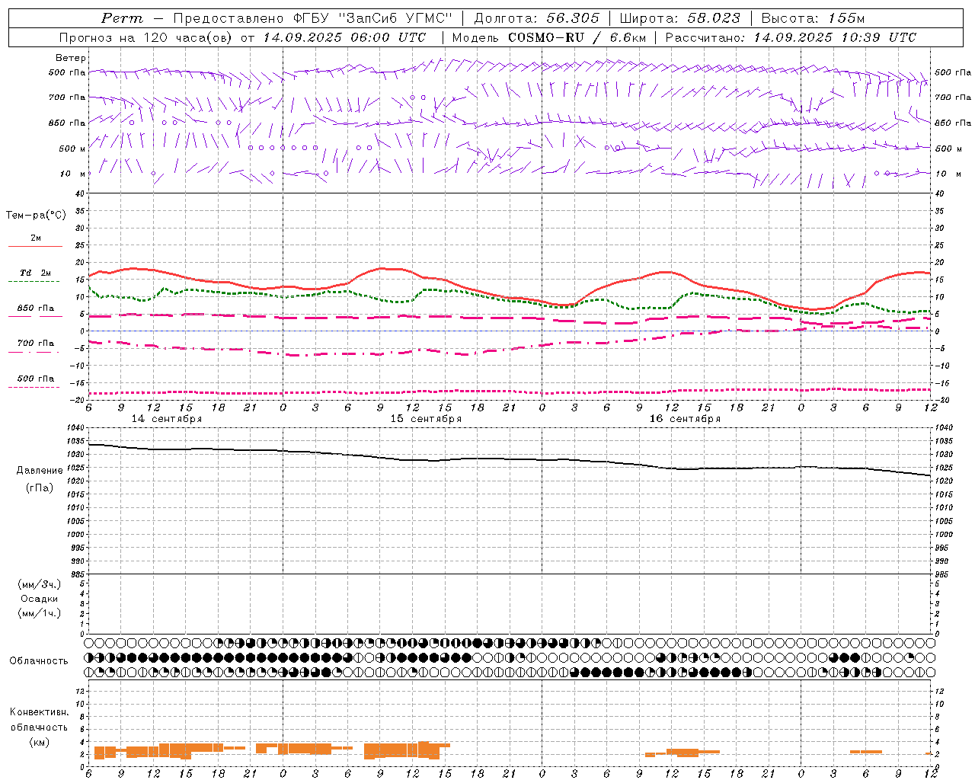This screenshot has height=780, width=975.
Task: Click the '(км)' unit under convective cloudiness
Action: click(x=39, y=742)
